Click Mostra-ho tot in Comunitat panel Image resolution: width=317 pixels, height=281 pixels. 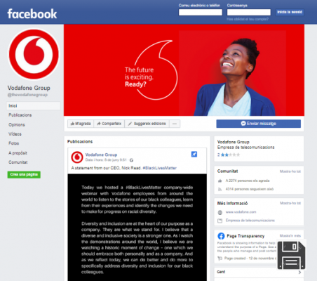[x=290, y=171]
